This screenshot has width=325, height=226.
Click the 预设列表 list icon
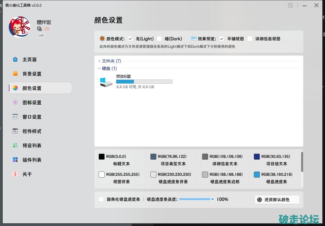(15, 146)
